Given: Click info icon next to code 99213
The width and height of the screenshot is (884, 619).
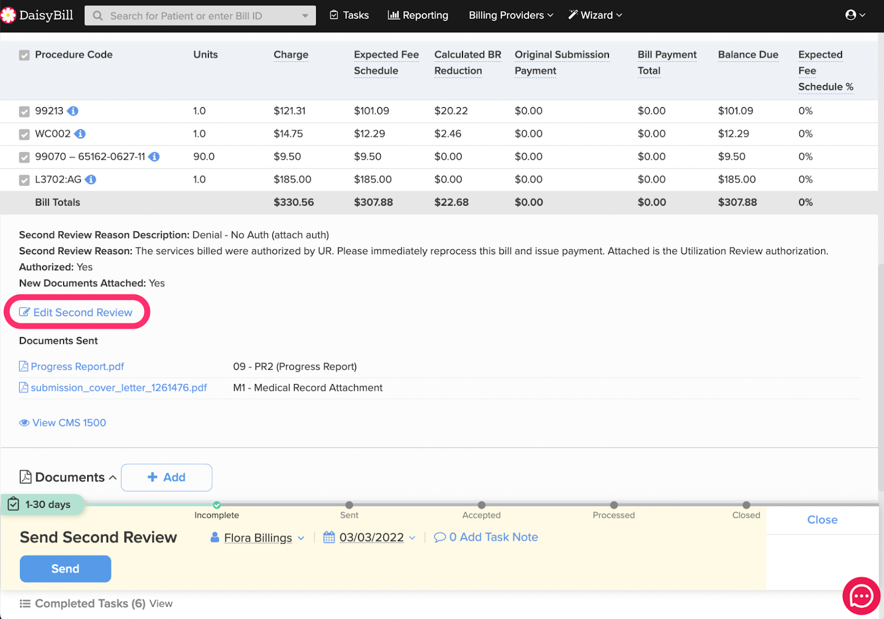Looking at the screenshot, I should point(73,111).
